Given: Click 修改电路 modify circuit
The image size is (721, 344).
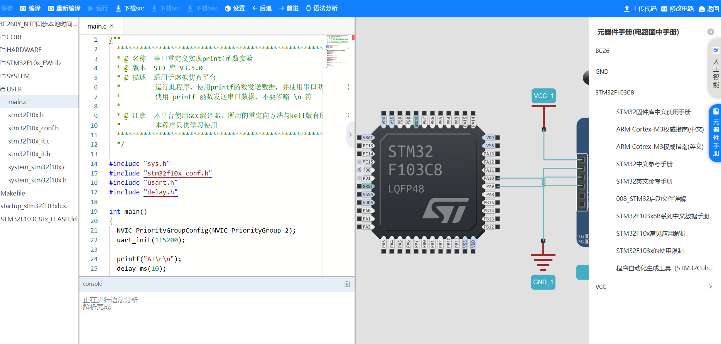Looking at the screenshot, I should coord(677,8).
